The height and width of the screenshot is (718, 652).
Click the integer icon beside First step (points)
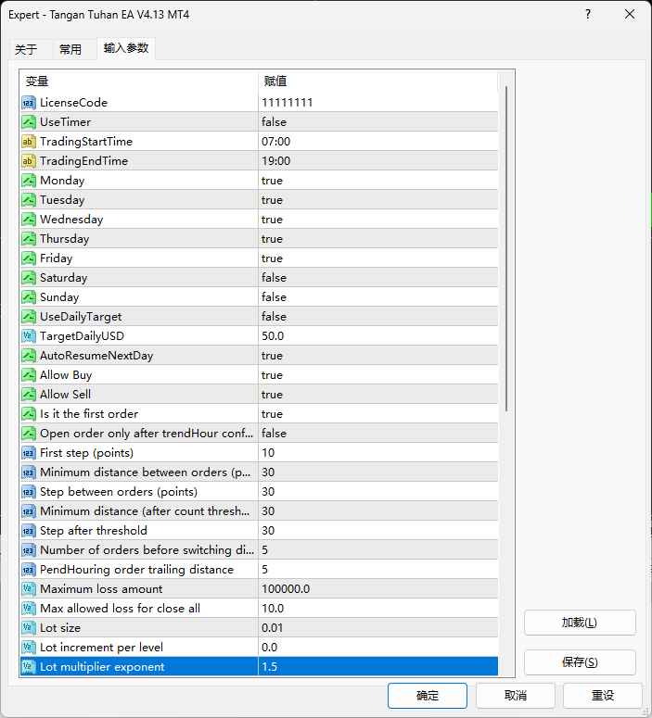click(29, 453)
